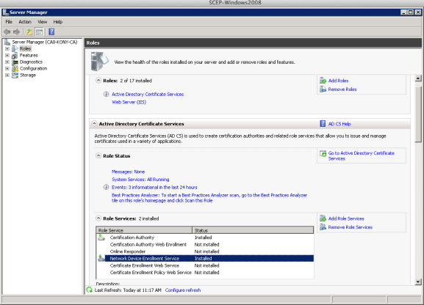This screenshot has width=424, height=305.
Task: Expand the Diagnostics tree node
Action: 7,62
